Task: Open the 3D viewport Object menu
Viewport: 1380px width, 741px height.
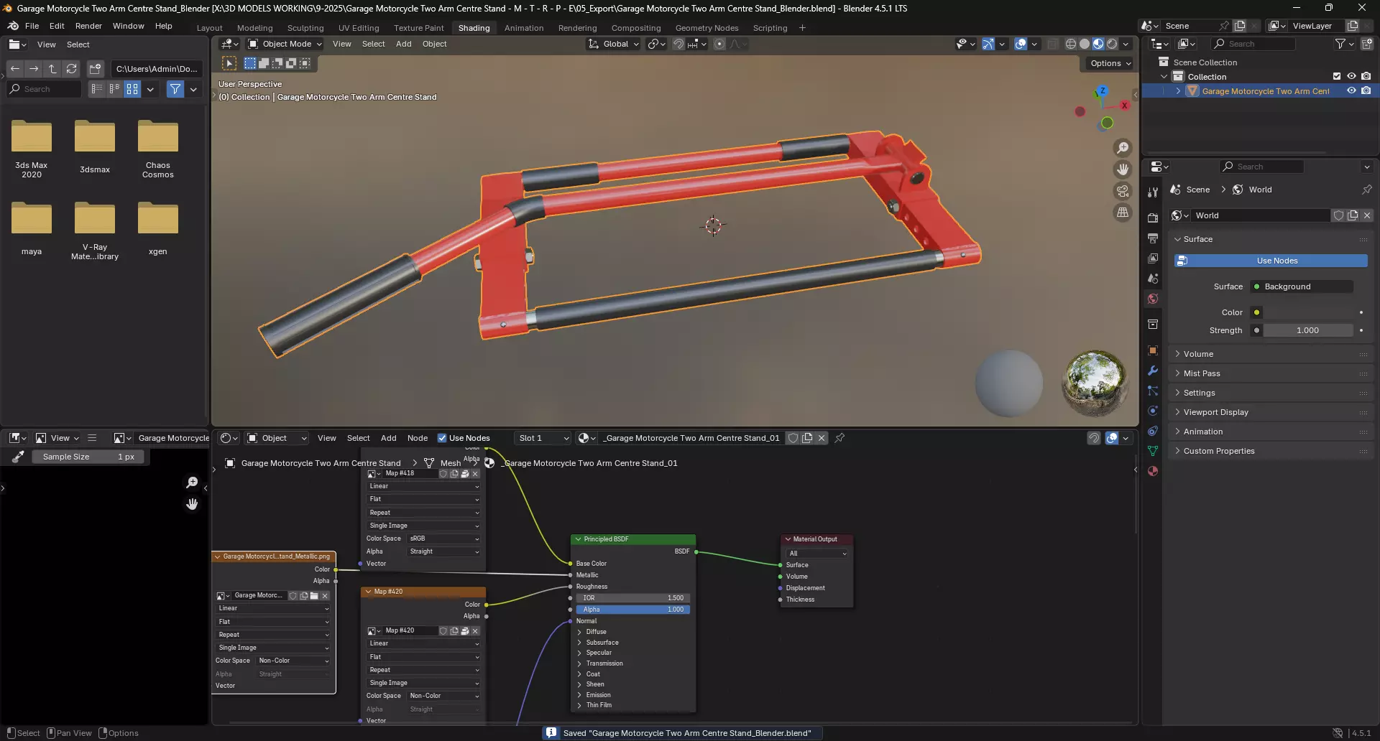Action: pyautogui.click(x=434, y=45)
